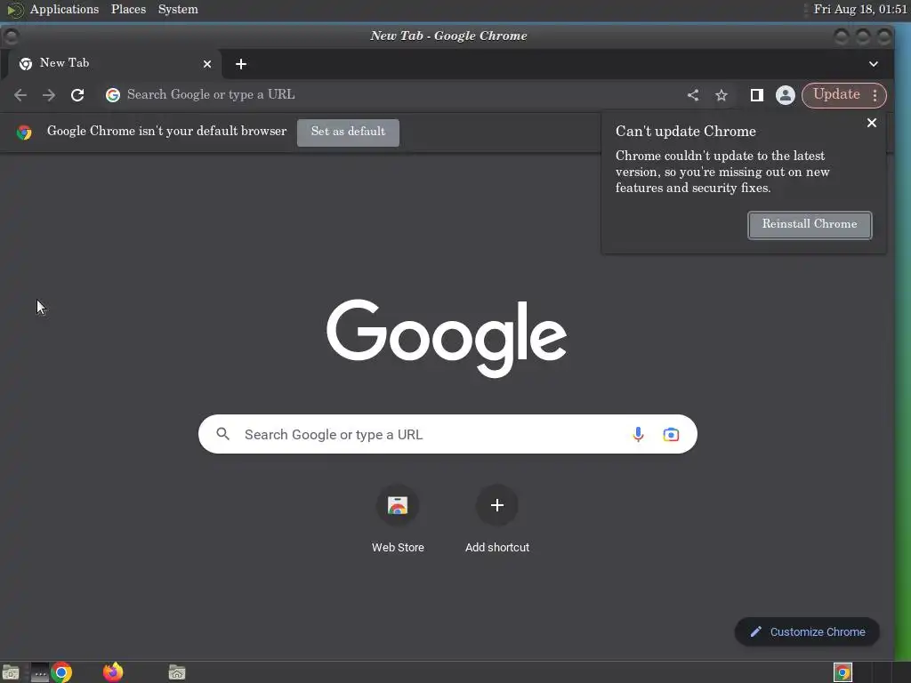This screenshot has width=911, height=683.
Task: Click "Google Chrome isn't your default browser" text
Action: point(166,132)
